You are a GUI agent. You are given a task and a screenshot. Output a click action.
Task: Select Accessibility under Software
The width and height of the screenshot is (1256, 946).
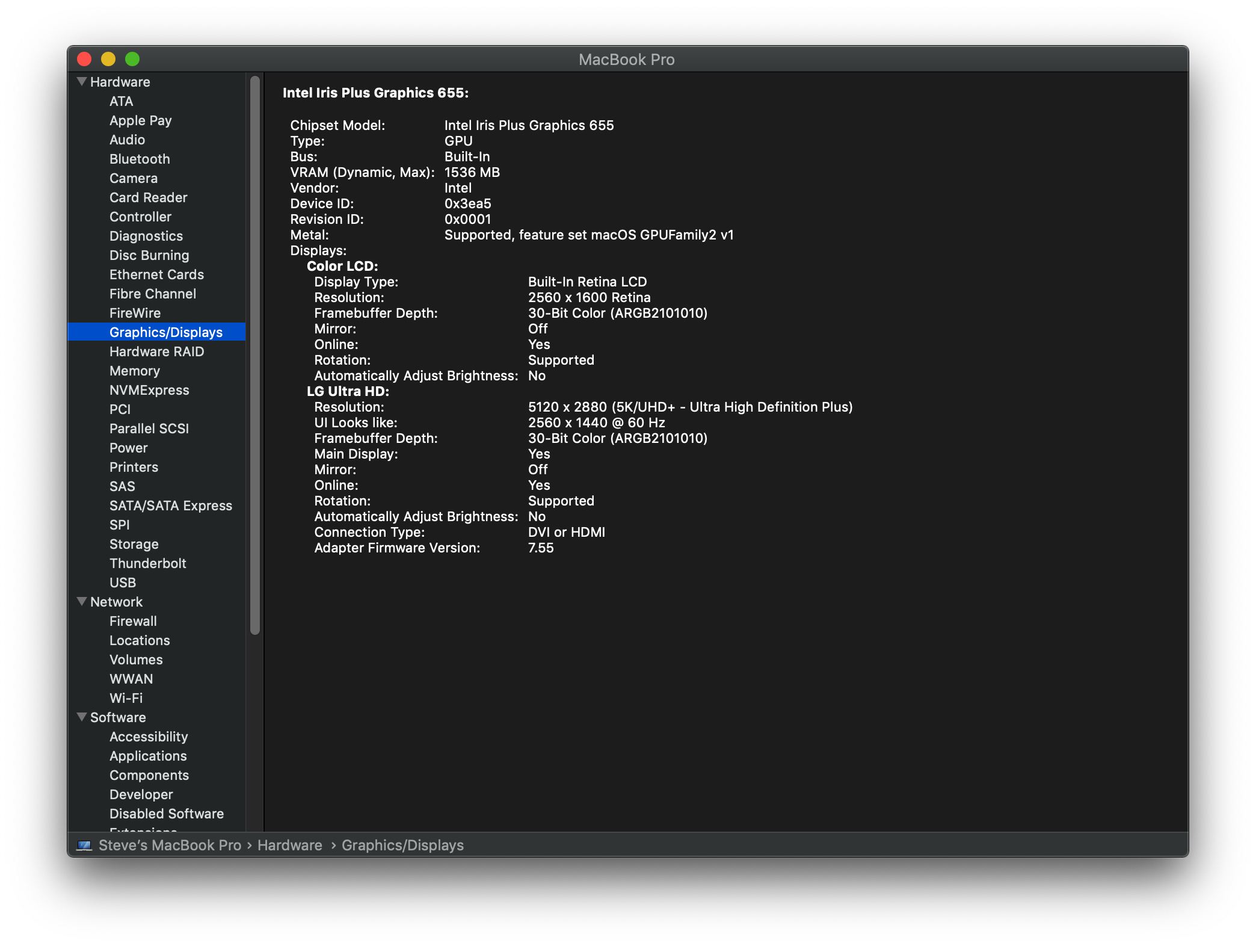pos(149,737)
